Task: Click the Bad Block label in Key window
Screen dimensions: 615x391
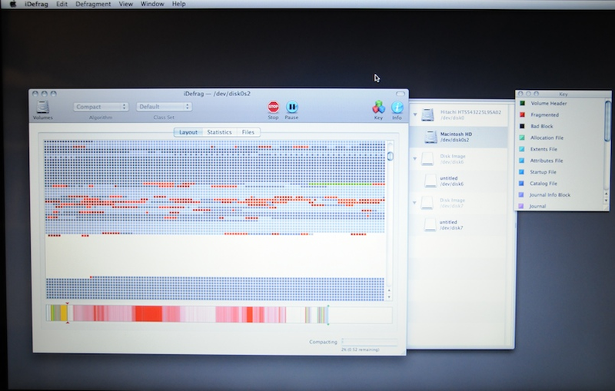Action: (x=542, y=126)
